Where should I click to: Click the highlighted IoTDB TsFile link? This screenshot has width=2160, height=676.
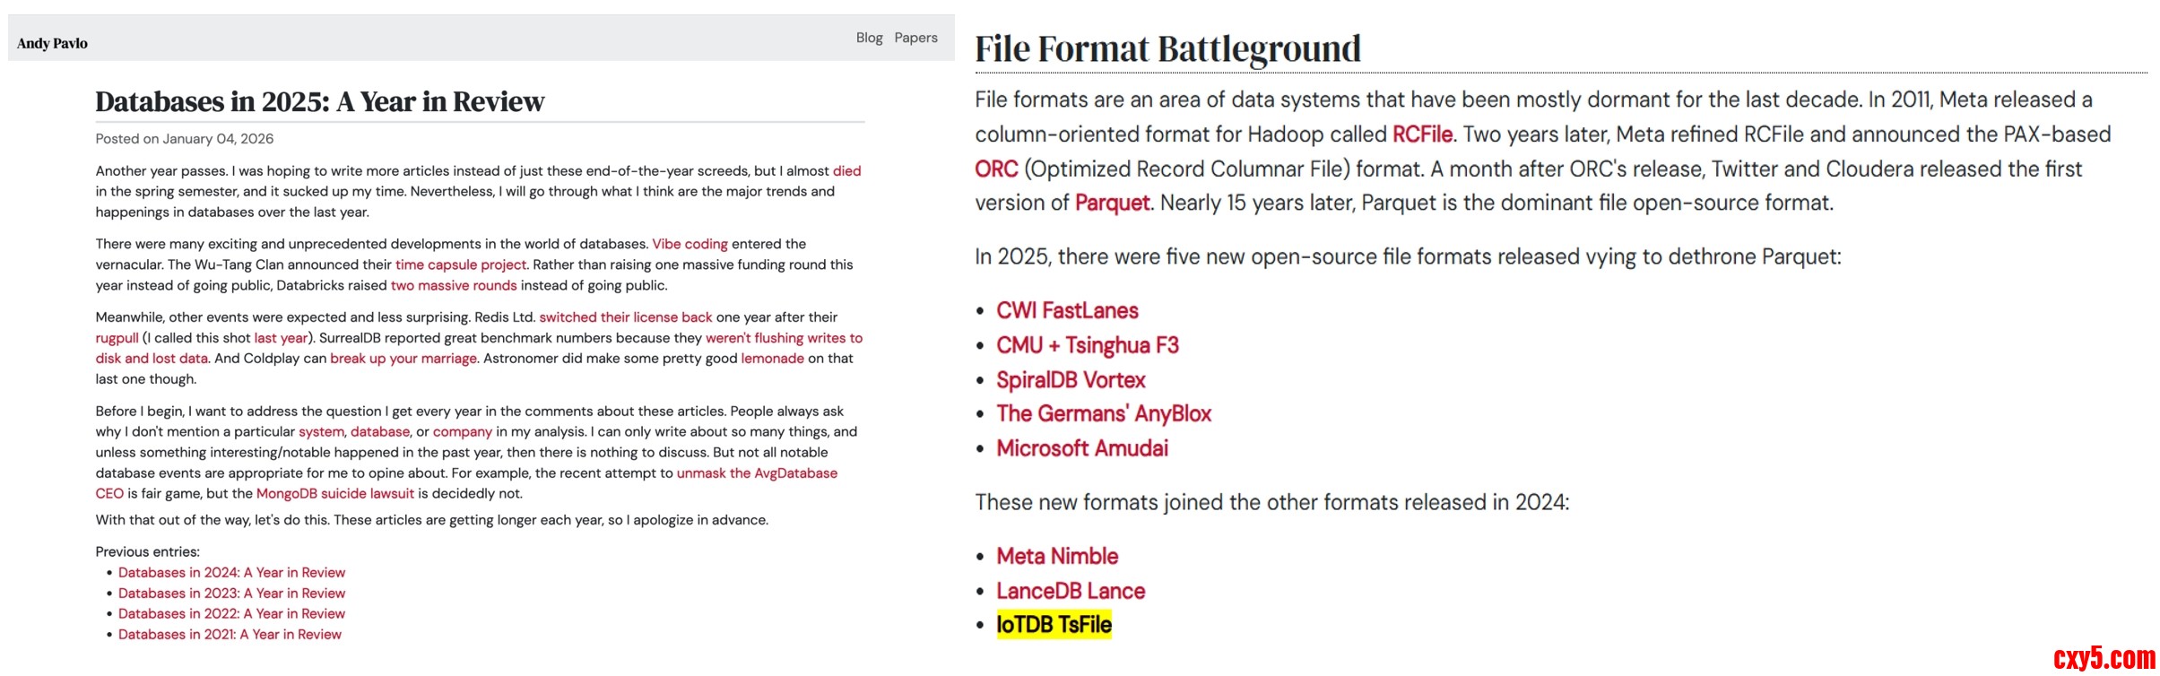pyautogui.click(x=1054, y=625)
